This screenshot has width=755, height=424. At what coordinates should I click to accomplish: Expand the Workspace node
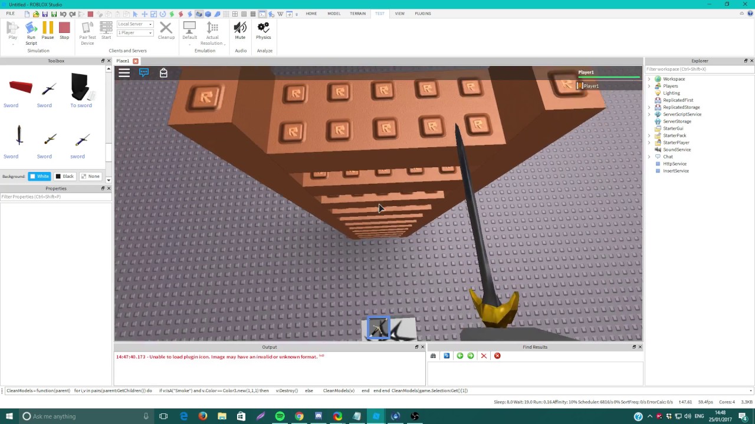649,79
